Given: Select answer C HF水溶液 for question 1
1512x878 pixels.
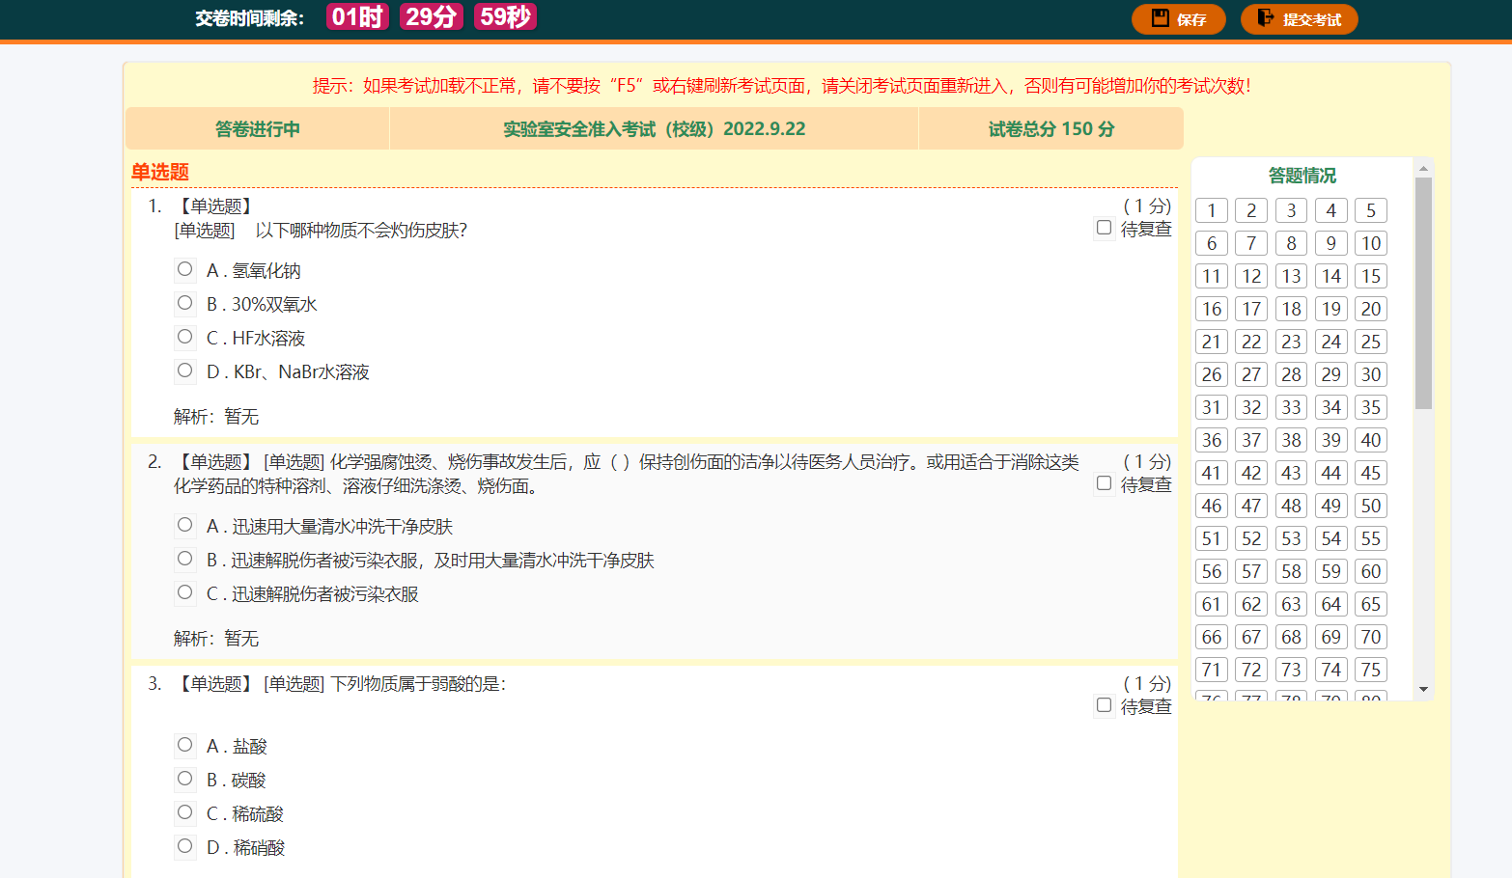Looking at the screenshot, I should [x=184, y=337].
